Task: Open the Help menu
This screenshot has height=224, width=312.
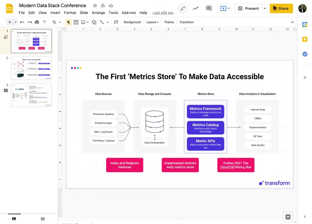Action: click(143, 13)
